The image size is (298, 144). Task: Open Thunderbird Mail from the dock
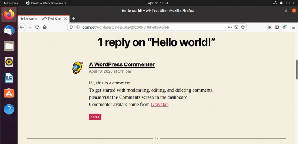[9, 31]
